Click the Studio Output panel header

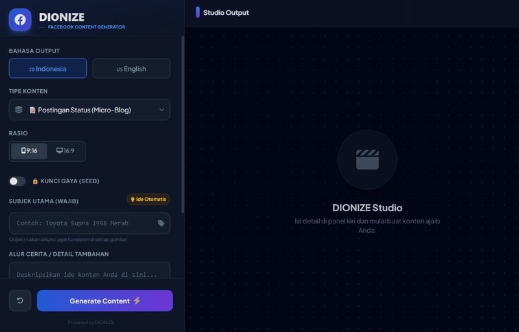click(x=226, y=12)
